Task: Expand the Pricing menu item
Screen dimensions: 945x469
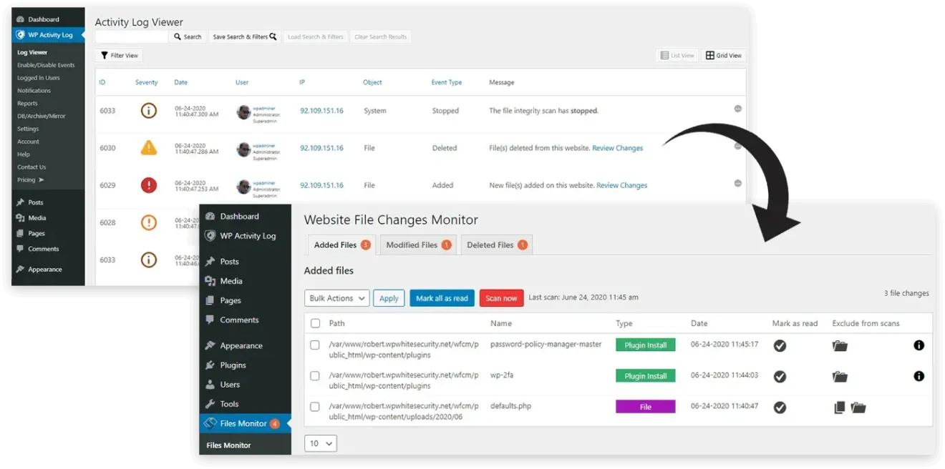Action: tap(31, 180)
